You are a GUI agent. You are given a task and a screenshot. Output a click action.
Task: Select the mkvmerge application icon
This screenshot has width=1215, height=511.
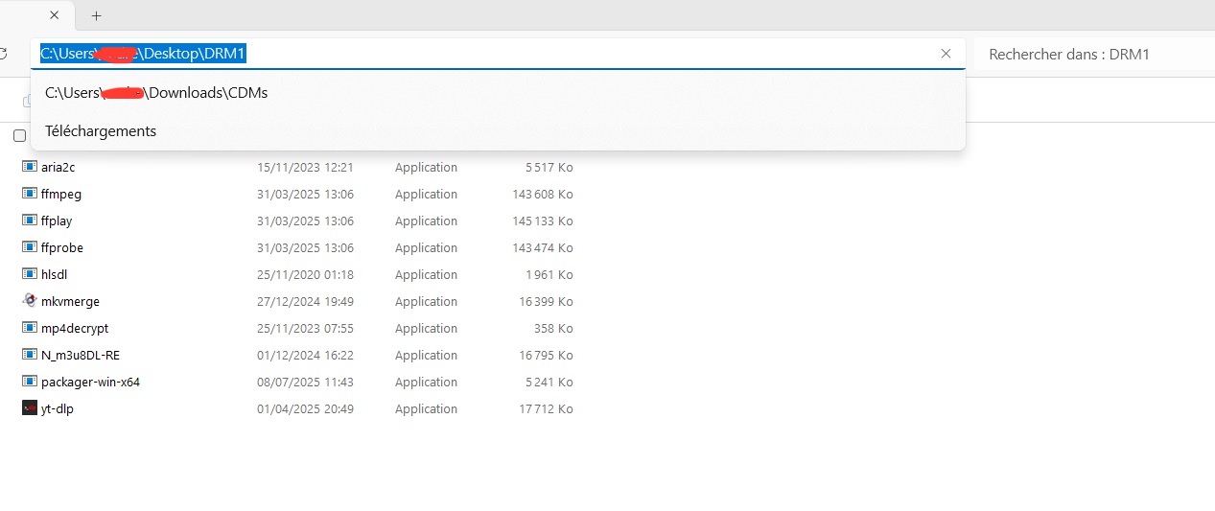point(29,301)
